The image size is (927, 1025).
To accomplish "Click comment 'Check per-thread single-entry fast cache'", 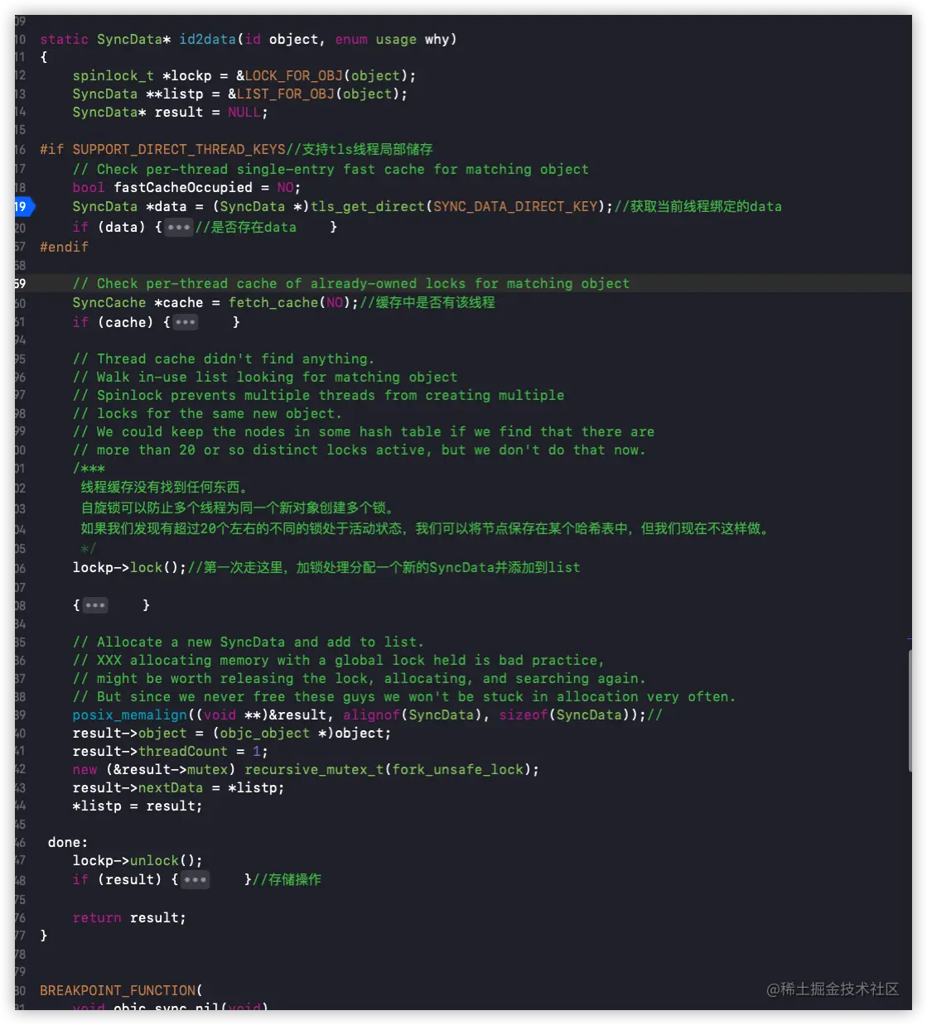I will click(x=331, y=169).
